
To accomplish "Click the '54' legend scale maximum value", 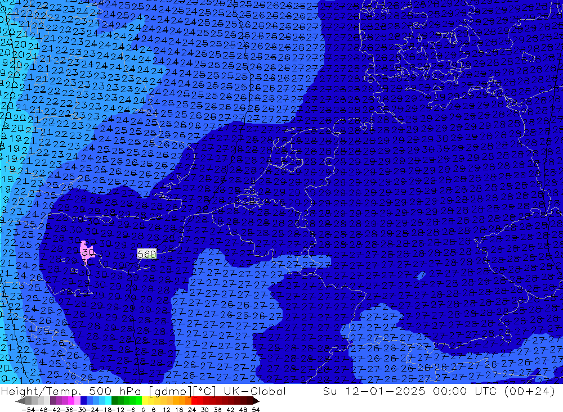I will click(256, 409).
